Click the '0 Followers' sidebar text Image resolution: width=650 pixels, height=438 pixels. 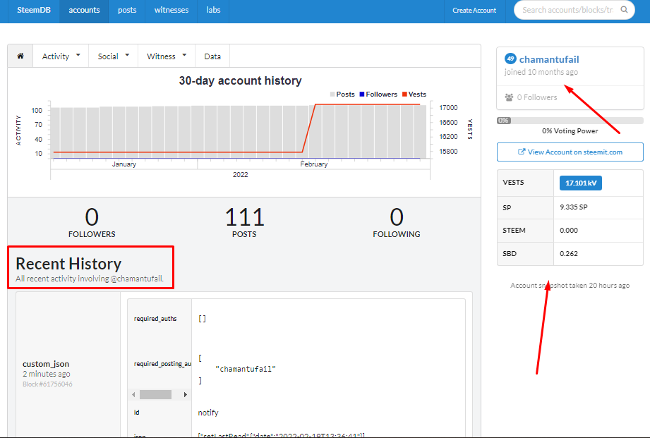click(537, 97)
